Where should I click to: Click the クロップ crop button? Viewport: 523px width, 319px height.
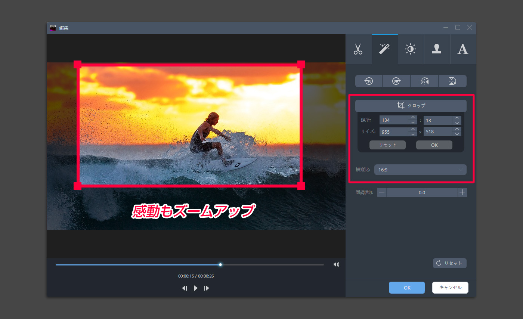[x=411, y=105]
